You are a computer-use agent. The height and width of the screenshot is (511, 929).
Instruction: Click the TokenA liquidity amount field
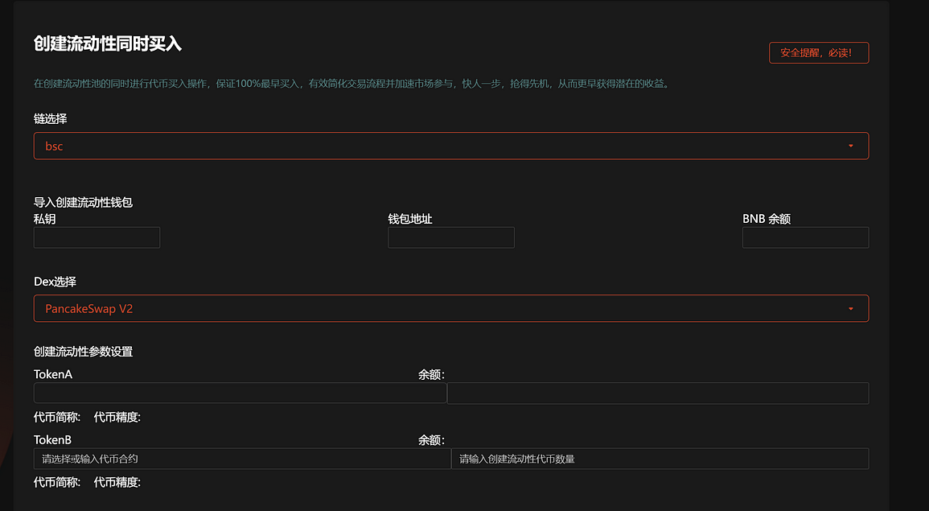pyautogui.click(x=658, y=393)
